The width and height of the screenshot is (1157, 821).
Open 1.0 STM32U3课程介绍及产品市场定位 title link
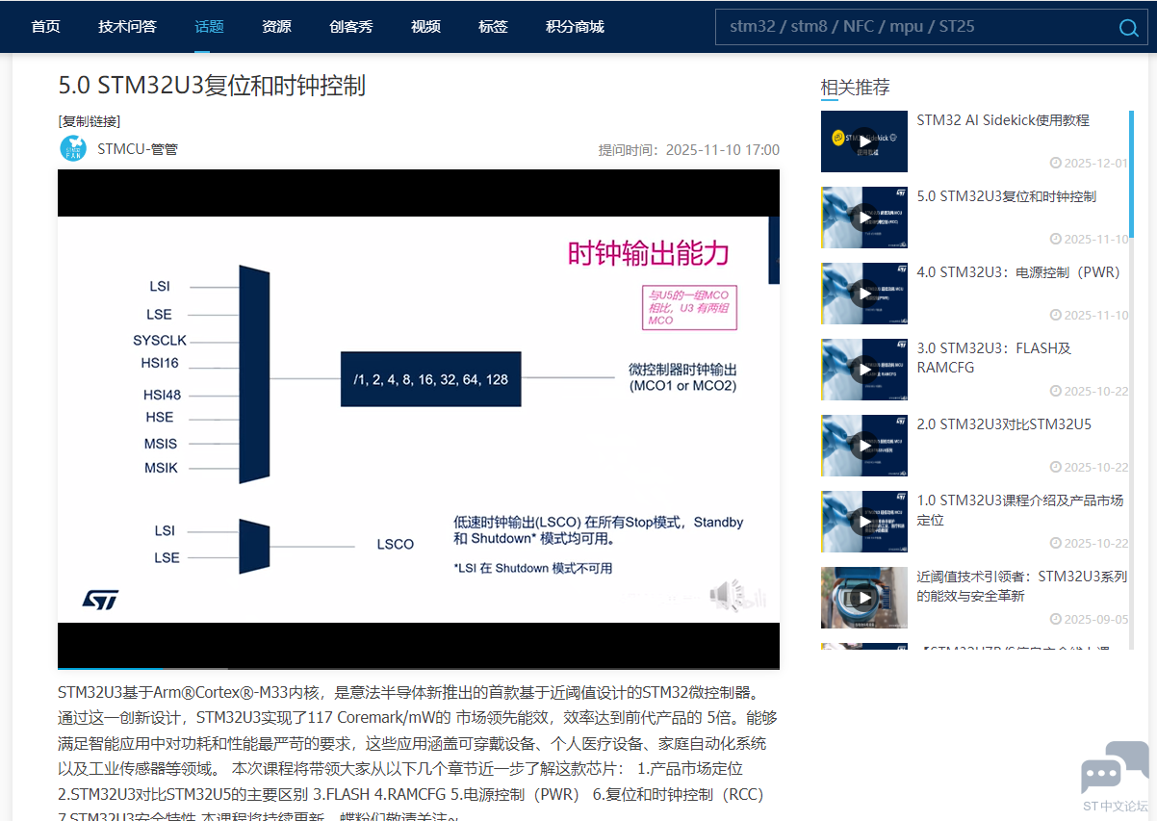click(1019, 510)
